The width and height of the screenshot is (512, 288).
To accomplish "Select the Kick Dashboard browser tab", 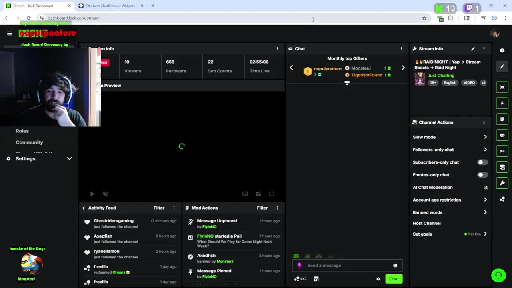I will pyautogui.click(x=38, y=6).
